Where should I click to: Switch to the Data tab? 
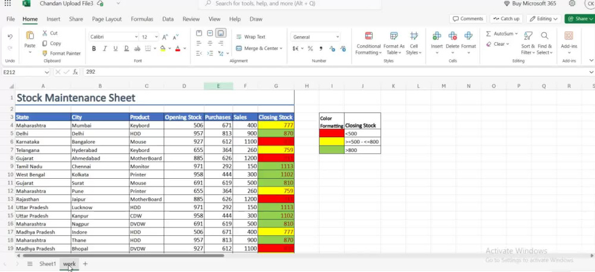pos(168,19)
